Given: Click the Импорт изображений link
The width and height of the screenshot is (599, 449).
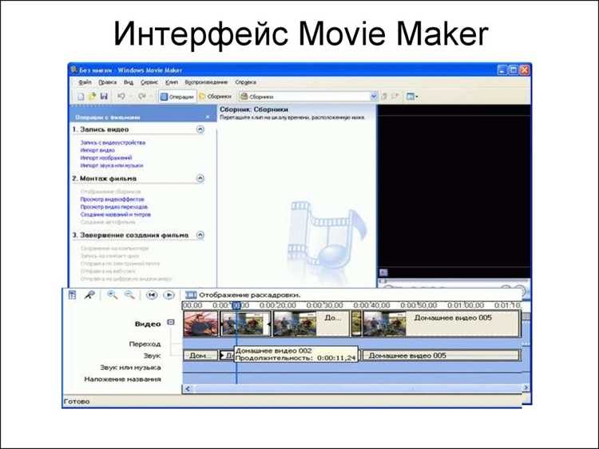Looking at the screenshot, I should [105, 158].
